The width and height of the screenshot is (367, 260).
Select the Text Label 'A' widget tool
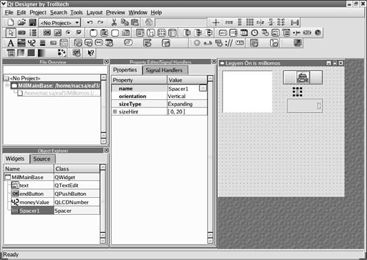[x=11, y=43]
